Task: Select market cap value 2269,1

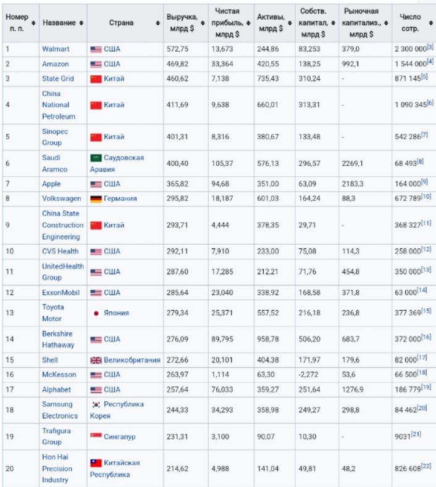Action: 352,163
